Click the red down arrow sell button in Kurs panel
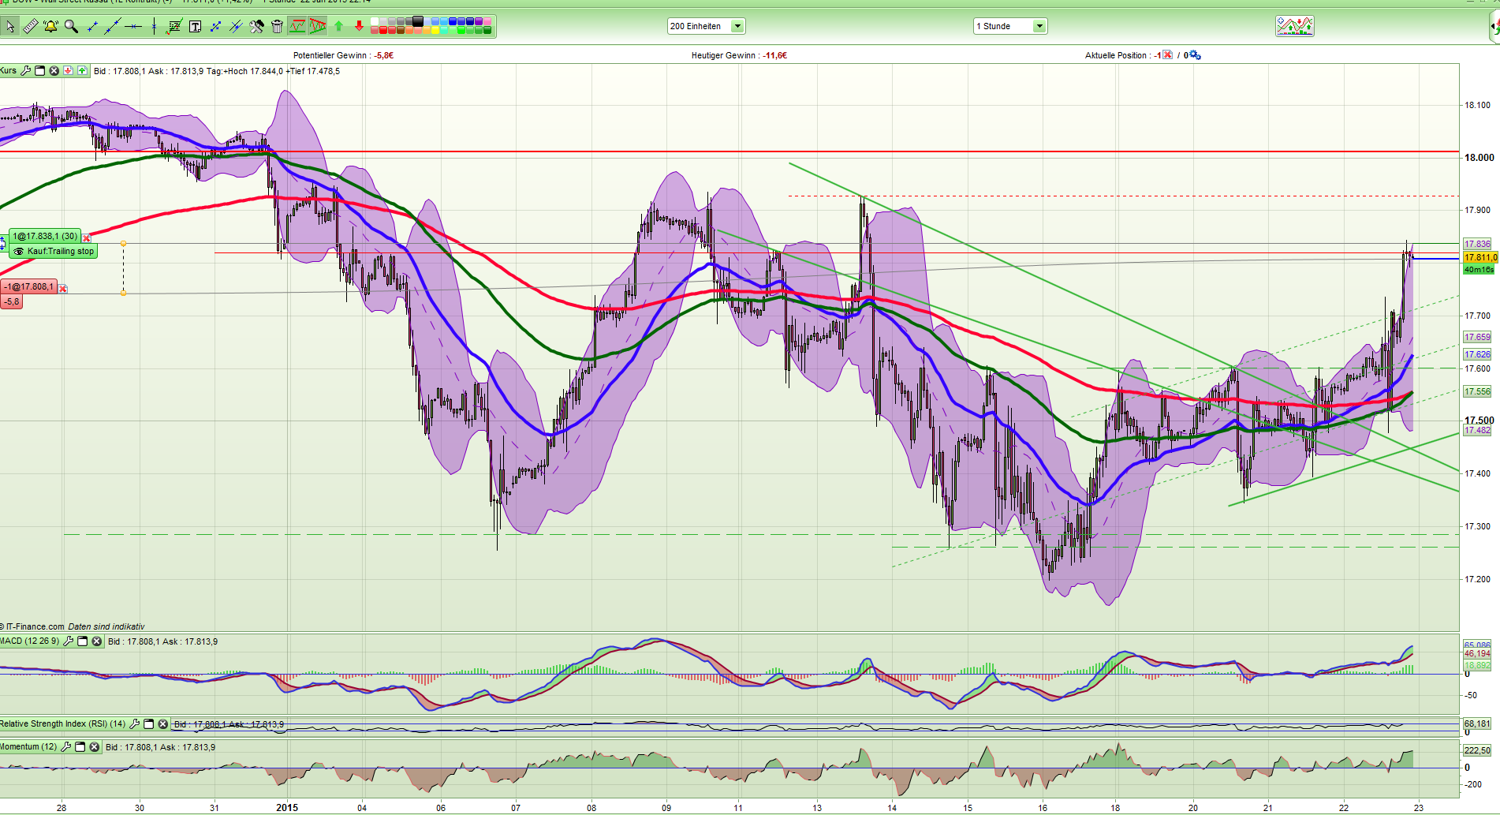The height and width of the screenshot is (815, 1500). (69, 71)
